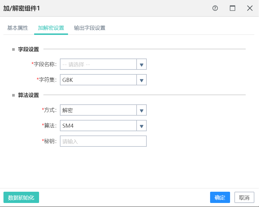Close the 加/解密组件1 dialog

tap(250, 8)
